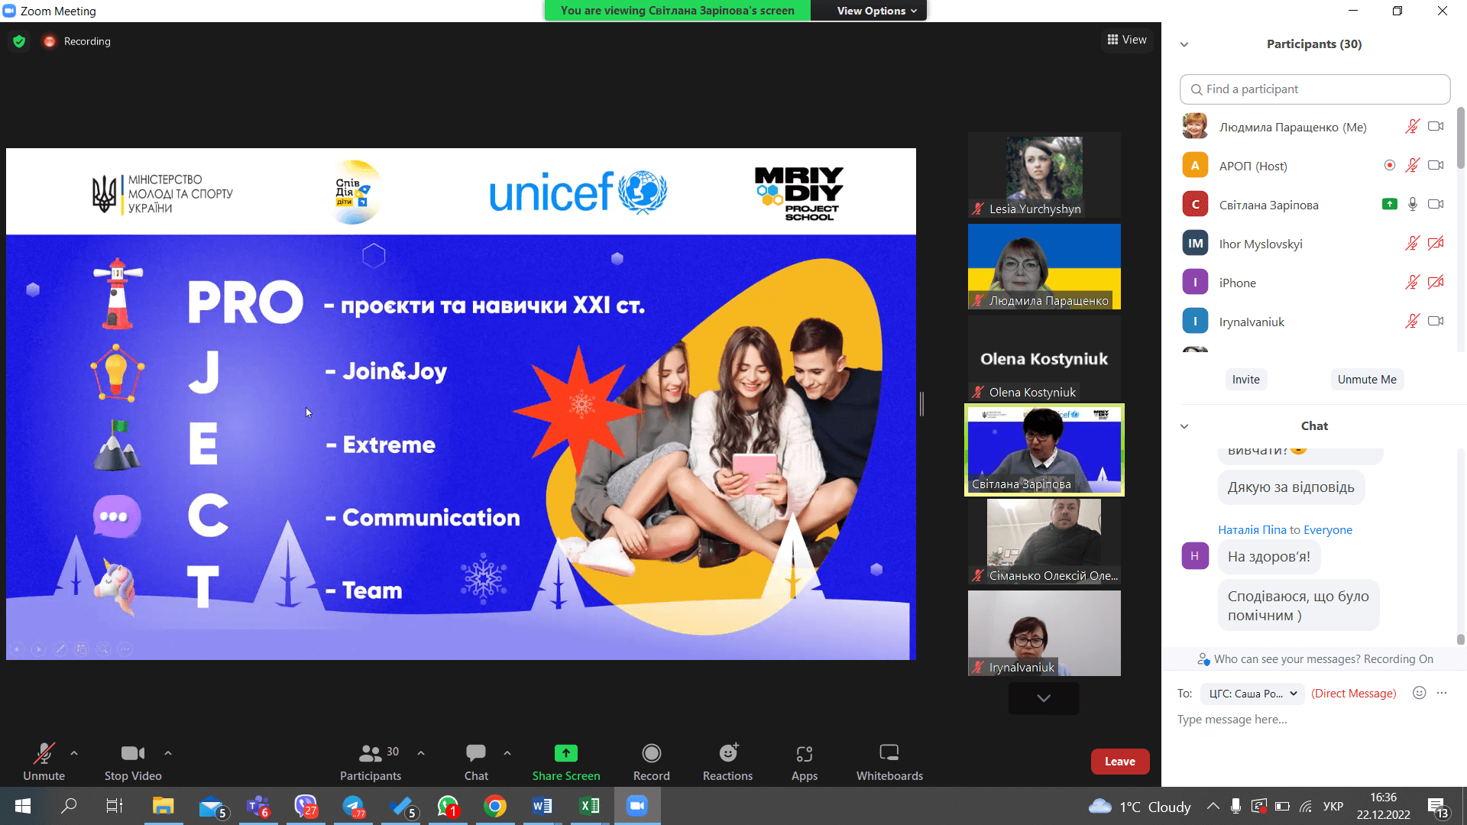The image size is (1467, 825).
Task: Open audio options arrow beside Unmute
Action: point(74,753)
